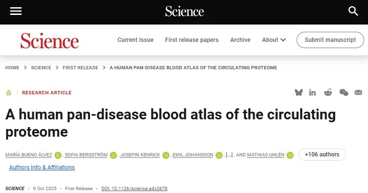The image size is (368, 193).
Task: Share article via WeChat
Action: tap(343, 92)
